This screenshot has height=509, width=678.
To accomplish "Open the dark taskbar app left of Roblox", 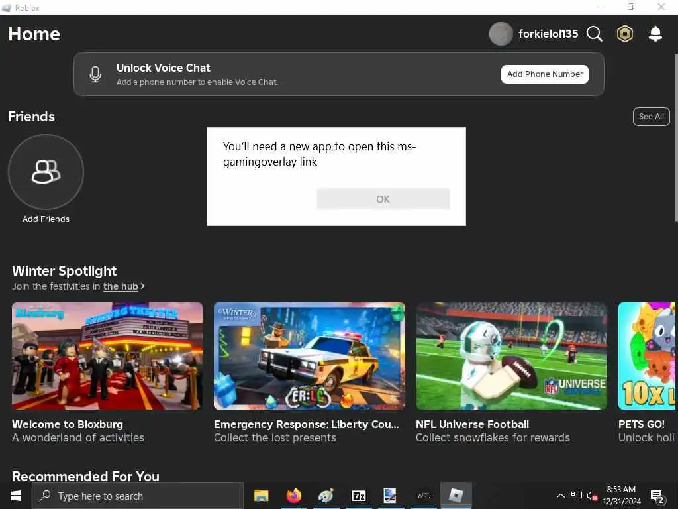I will tap(423, 496).
